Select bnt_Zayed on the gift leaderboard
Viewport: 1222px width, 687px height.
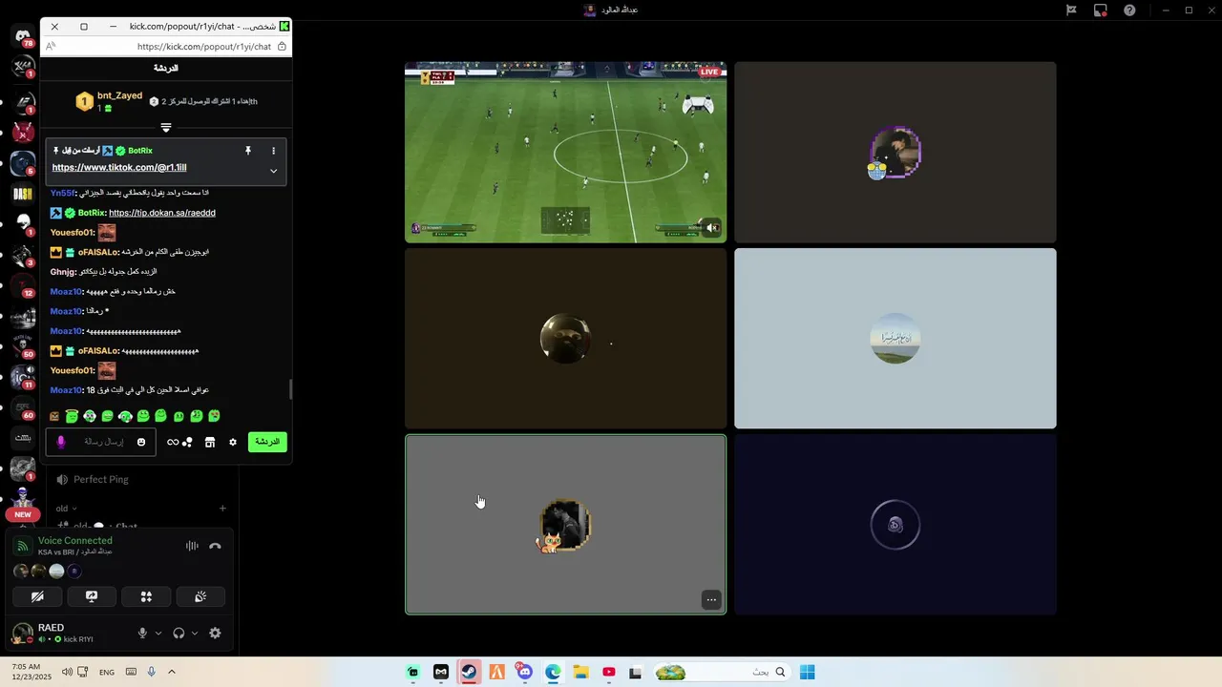coord(110,101)
